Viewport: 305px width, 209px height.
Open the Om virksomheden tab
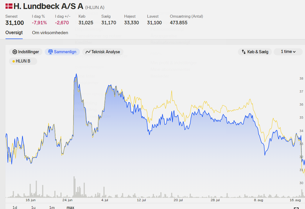(50, 33)
